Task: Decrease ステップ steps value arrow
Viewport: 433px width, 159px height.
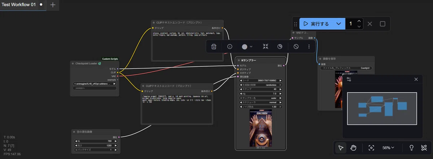Action: pos(241,89)
